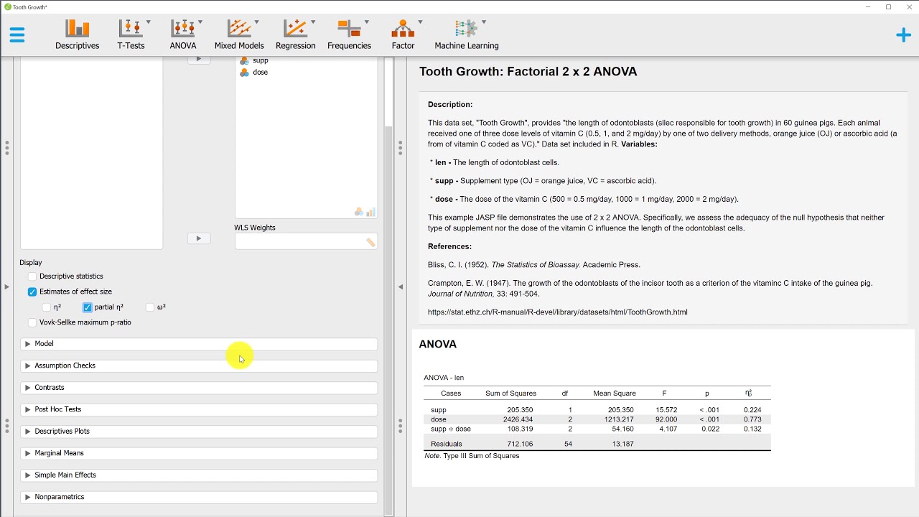Click the ToothGrowth dataset URL

point(558,312)
